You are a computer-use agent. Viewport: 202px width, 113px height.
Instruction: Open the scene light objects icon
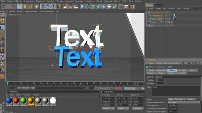click(x=109, y=6)
